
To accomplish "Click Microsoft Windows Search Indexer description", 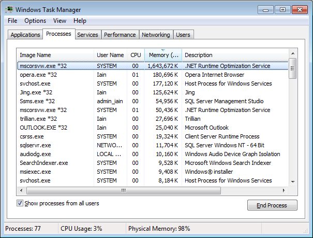I will (228, 163).
